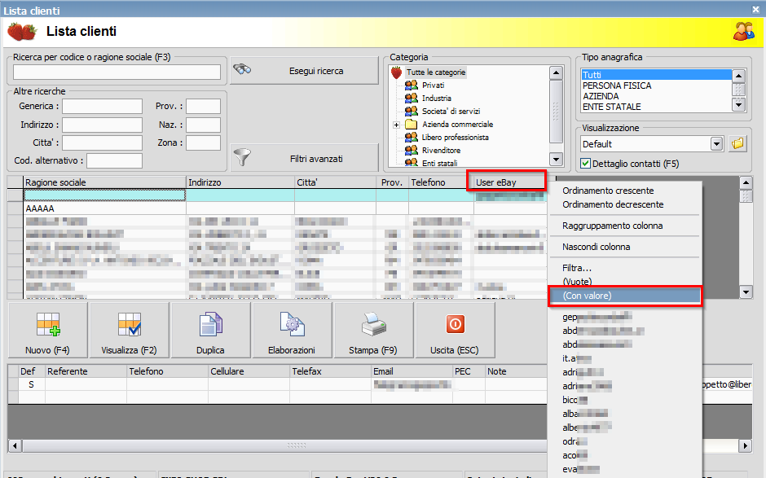
Task: Select the Enti statali category
Action: 440,163
